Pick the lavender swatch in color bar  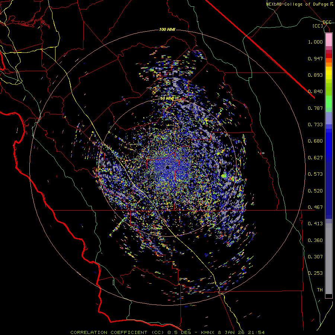click(x=329, y=118)
